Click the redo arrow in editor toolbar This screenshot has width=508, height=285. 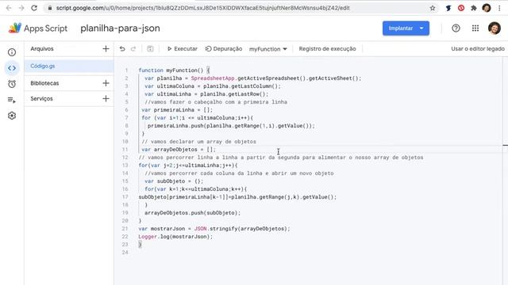[x=133, y=49]
